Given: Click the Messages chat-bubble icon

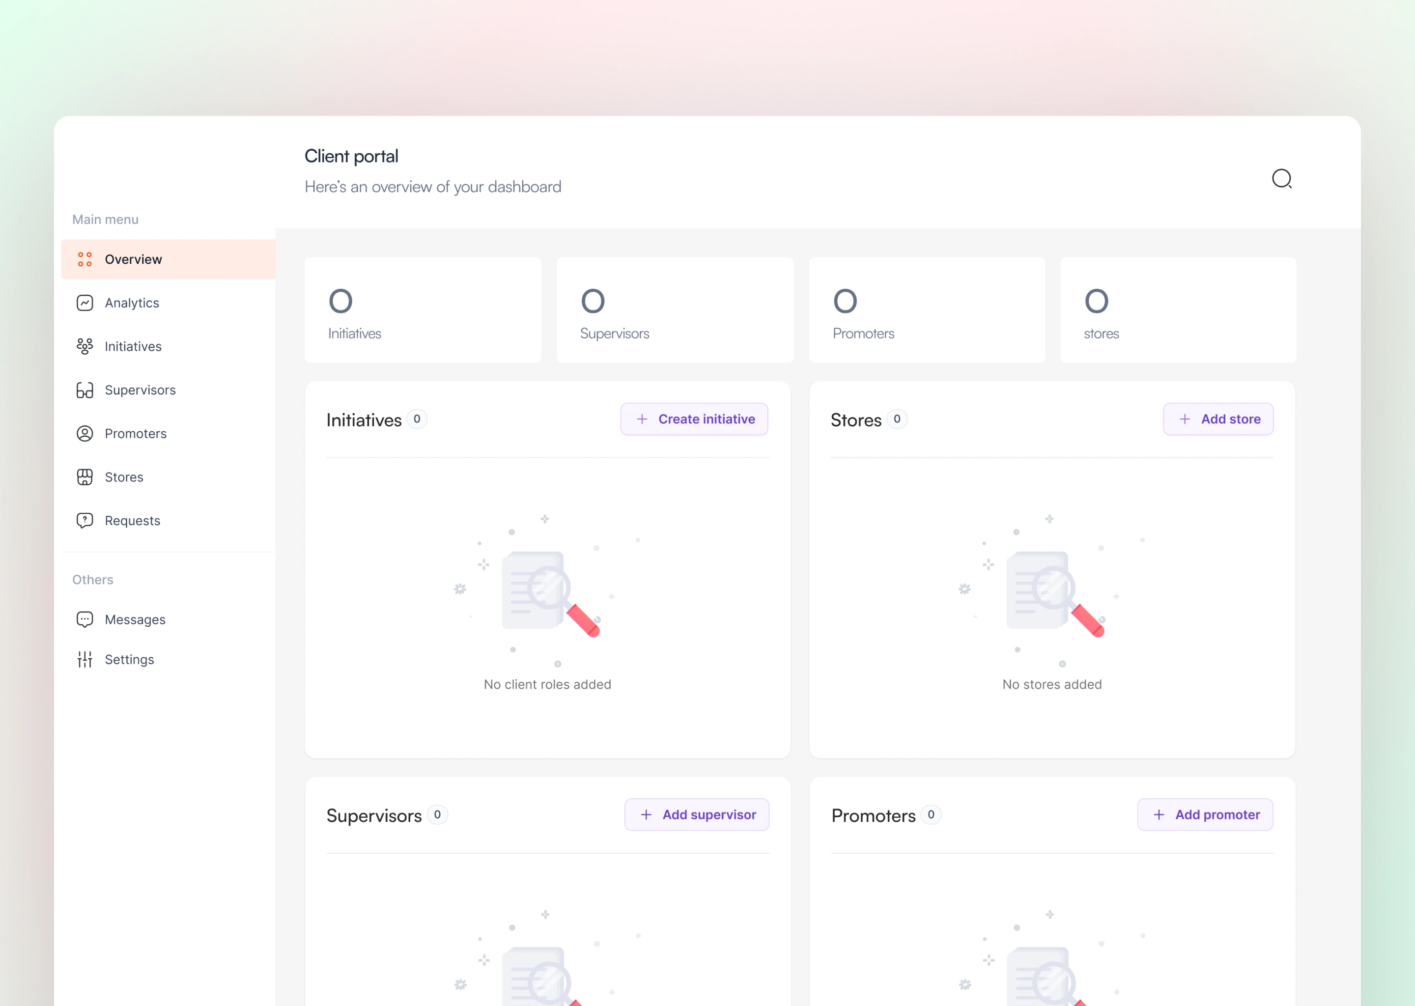Looking at the screenshot, I should point(85,619).
